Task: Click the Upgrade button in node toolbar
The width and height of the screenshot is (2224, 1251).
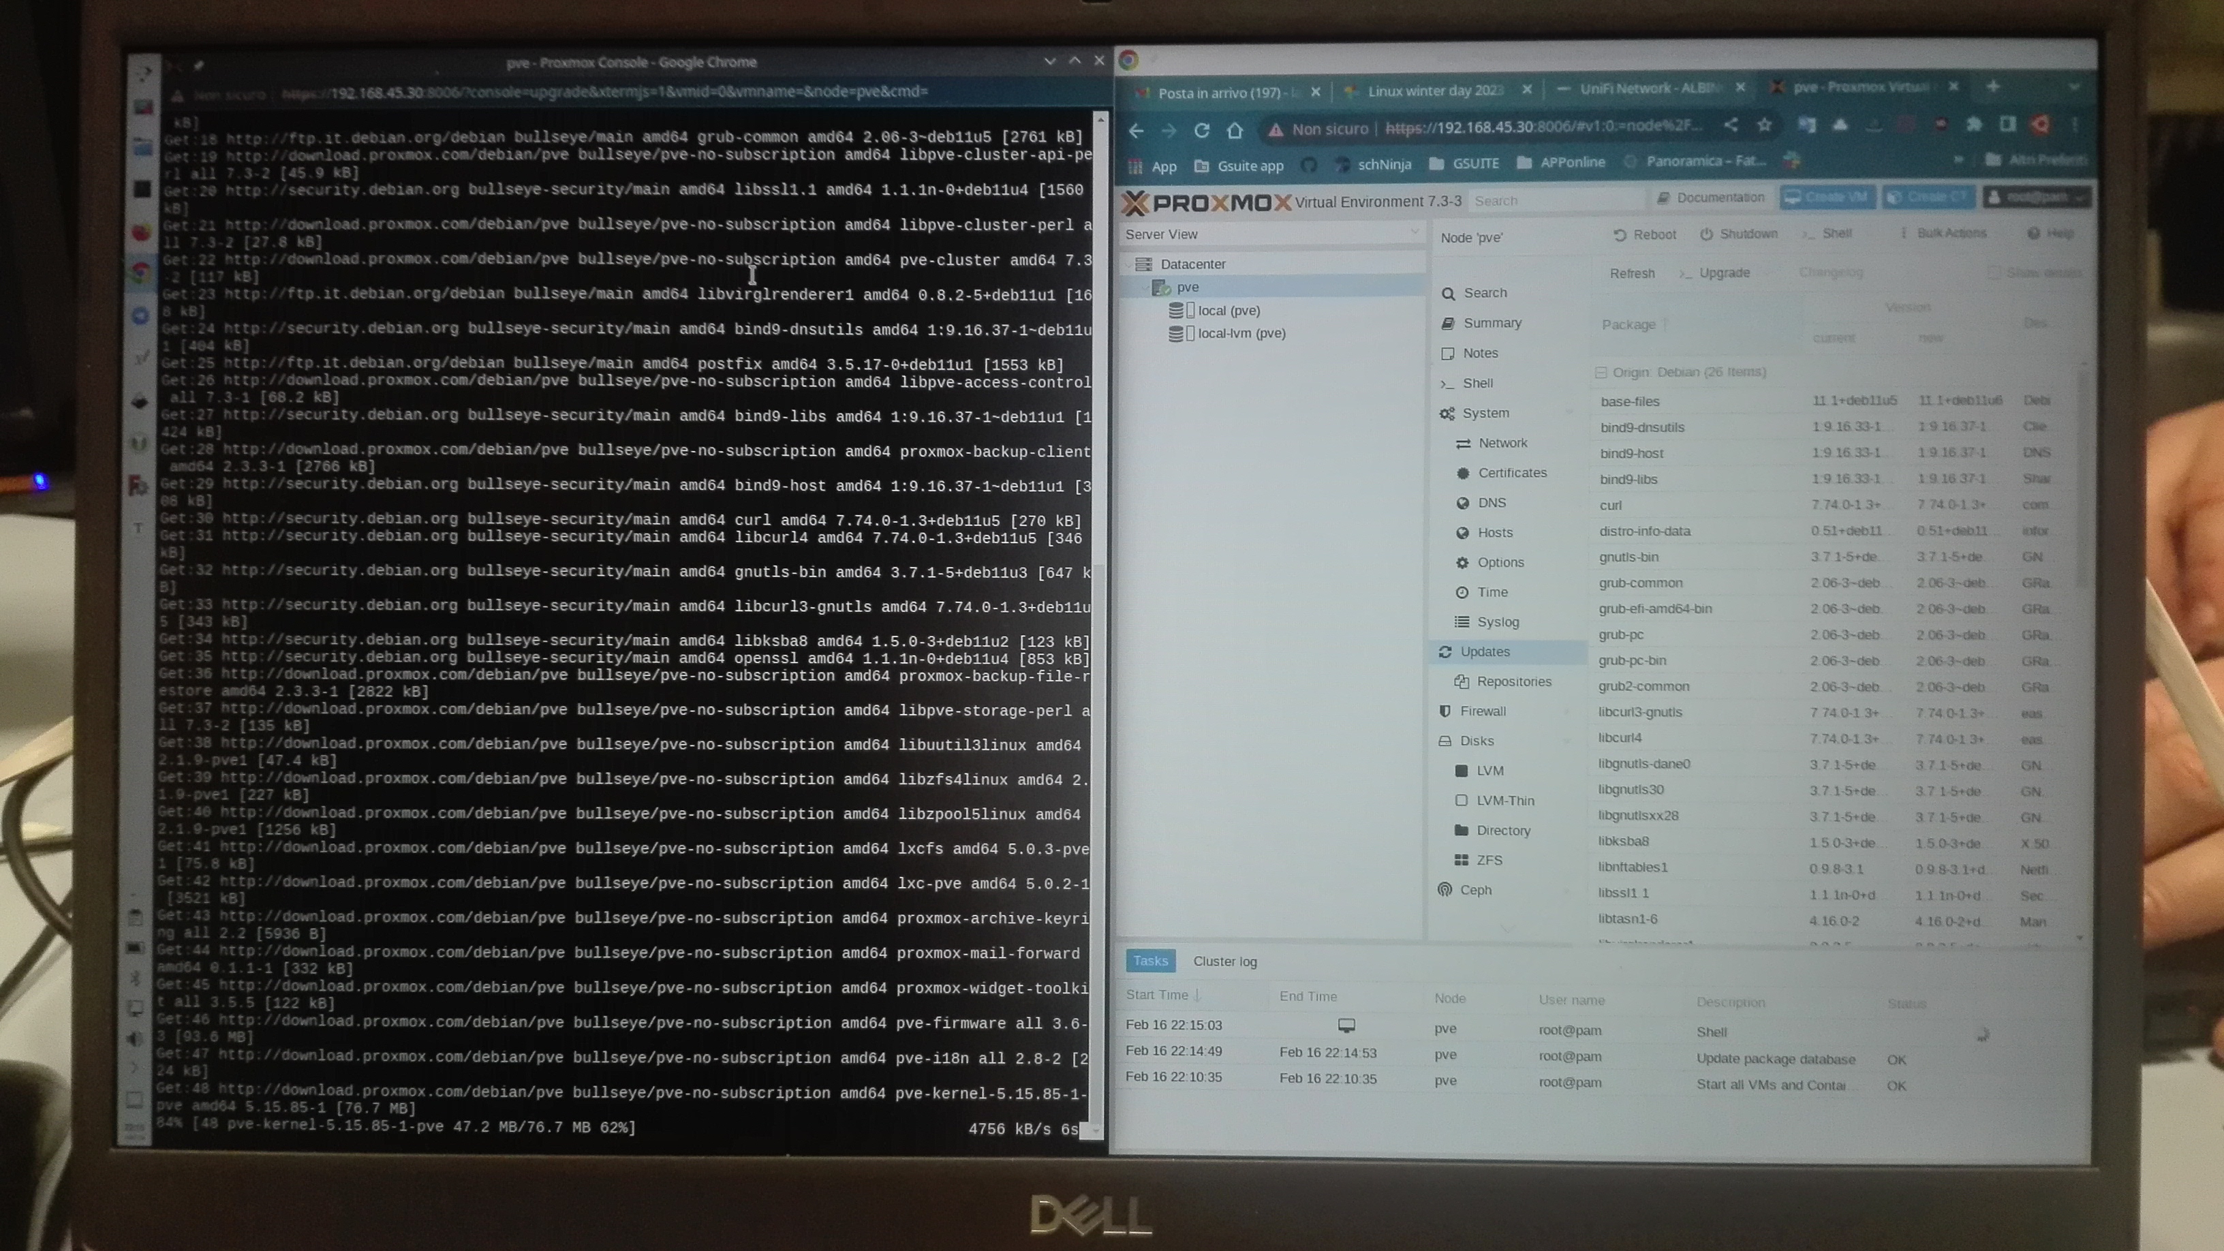Action: 1723,272
